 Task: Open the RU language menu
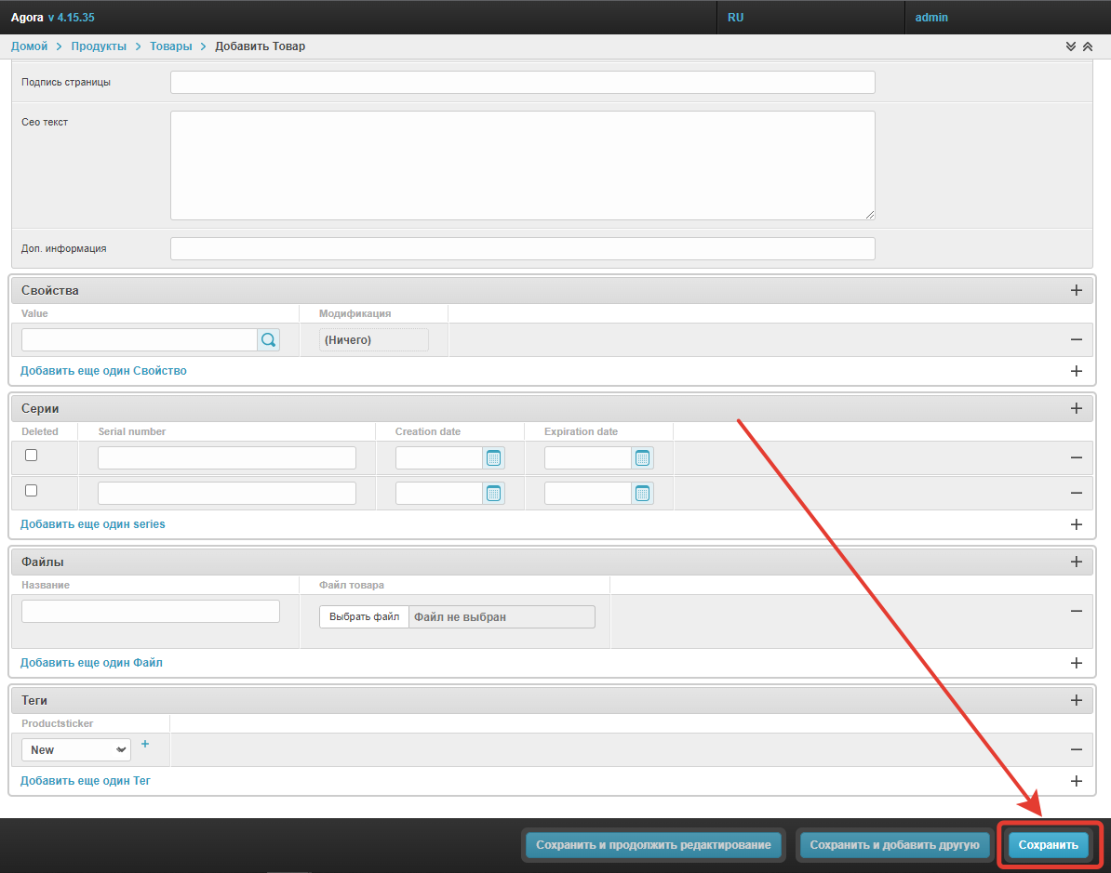(736, 18)
